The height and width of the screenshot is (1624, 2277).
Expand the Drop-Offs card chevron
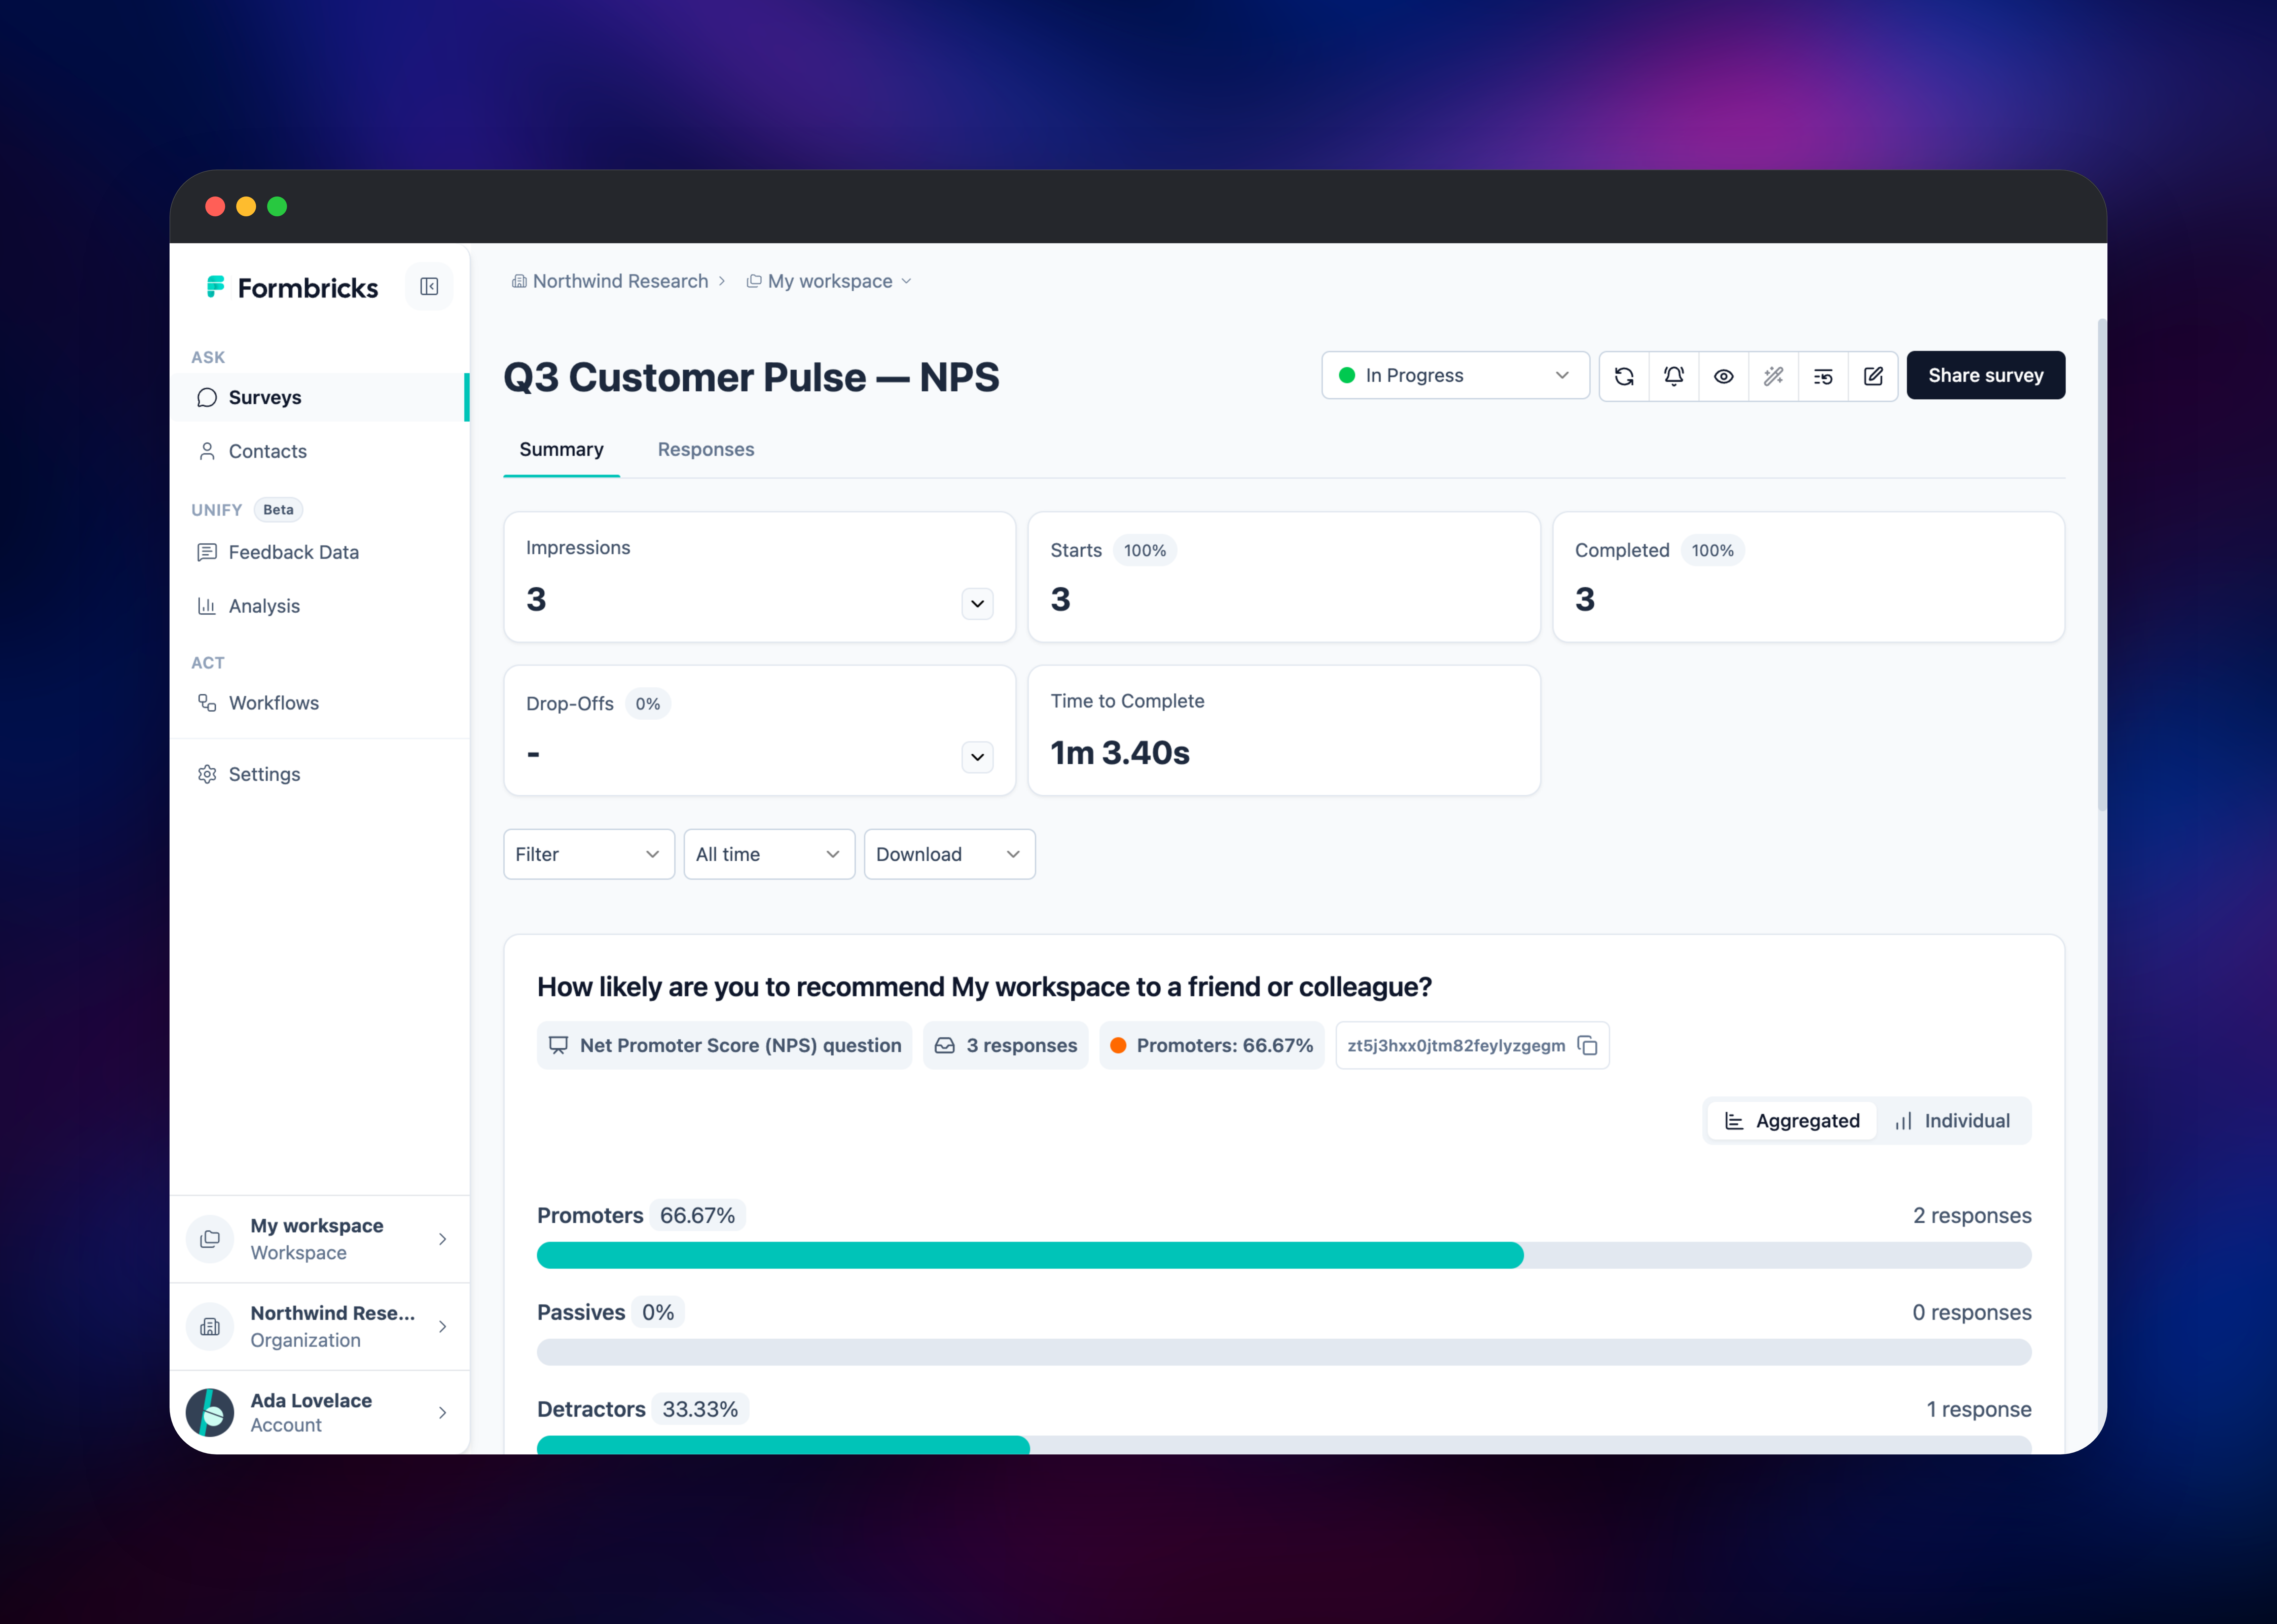click(977, 757)
